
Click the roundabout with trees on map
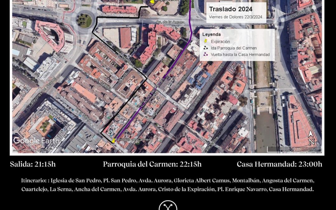[84, 21]
